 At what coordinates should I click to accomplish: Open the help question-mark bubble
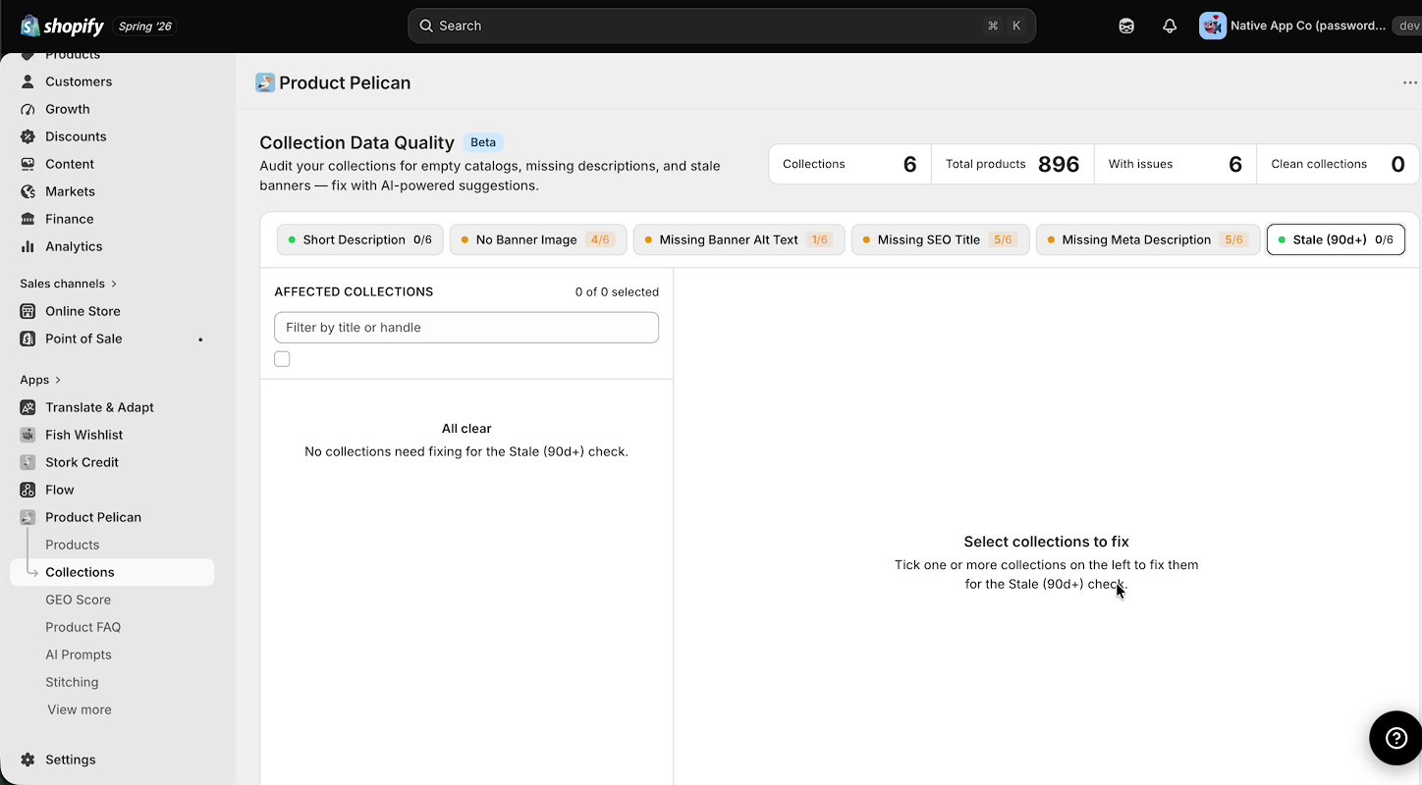point(1395,738)
